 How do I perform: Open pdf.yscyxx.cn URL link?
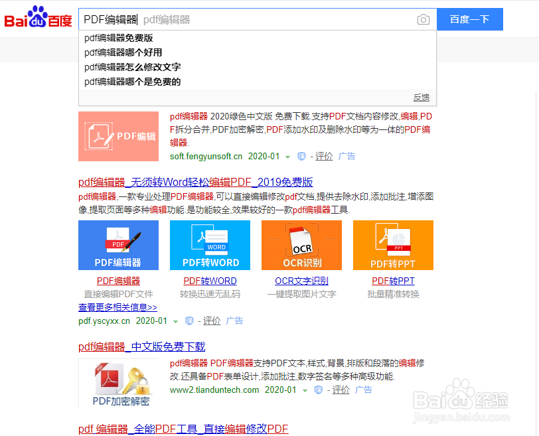104,321
